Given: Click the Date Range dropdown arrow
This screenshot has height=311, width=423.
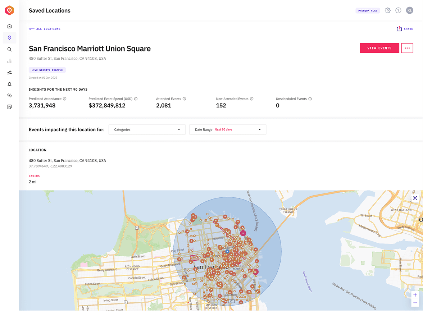Looking at the screenshot, I should coord(260,130).
